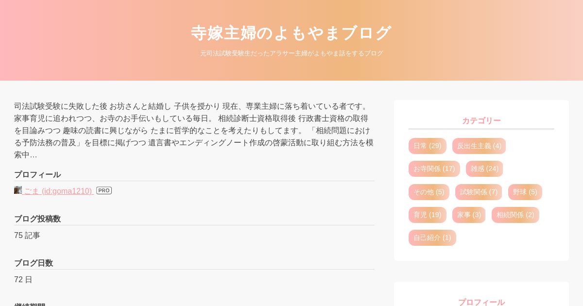The width and height of the screenshot is (583, 306).
Task: View the 家事 (3) category
Action: (x=469, y=215)
